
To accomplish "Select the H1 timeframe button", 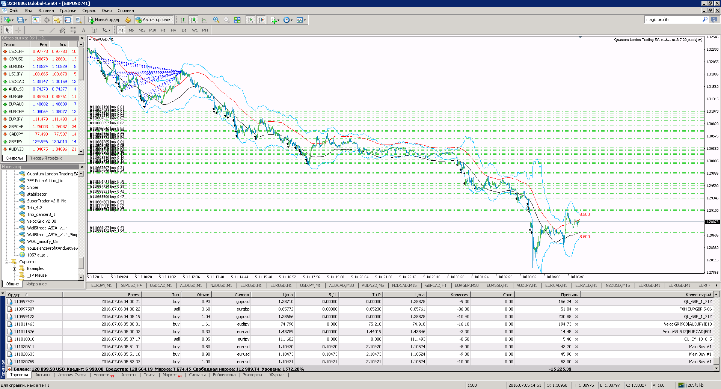I will (163, 30).
